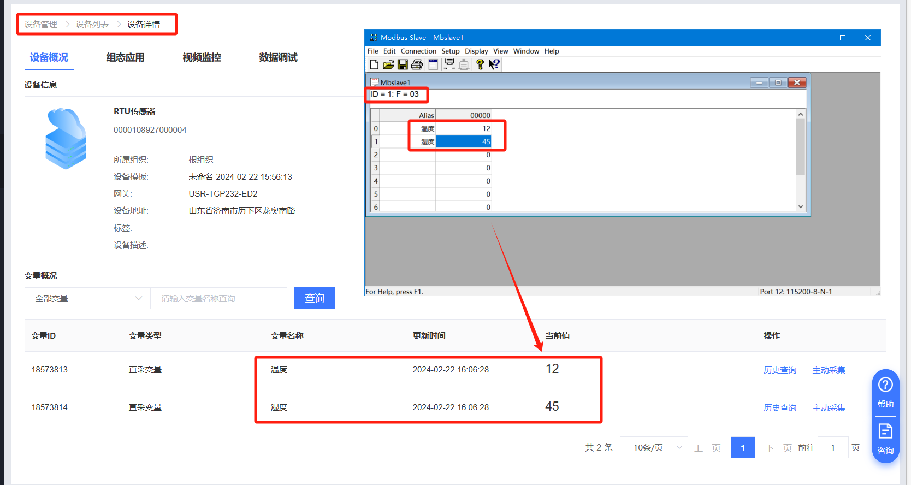Screen dimensions: 911x485
Task: Open 历史查询 for the 温度 variable
Action: point(779,370)
